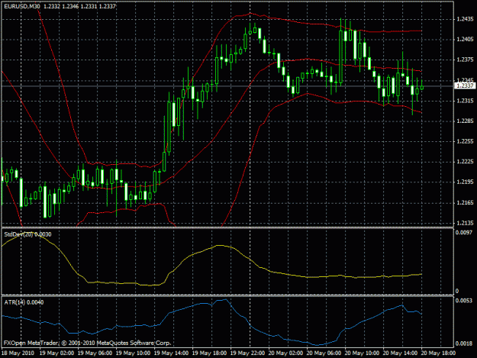Click the 20 May 18:00 time label
Screen dimensions: 477x358
click(x=438, y=353)
